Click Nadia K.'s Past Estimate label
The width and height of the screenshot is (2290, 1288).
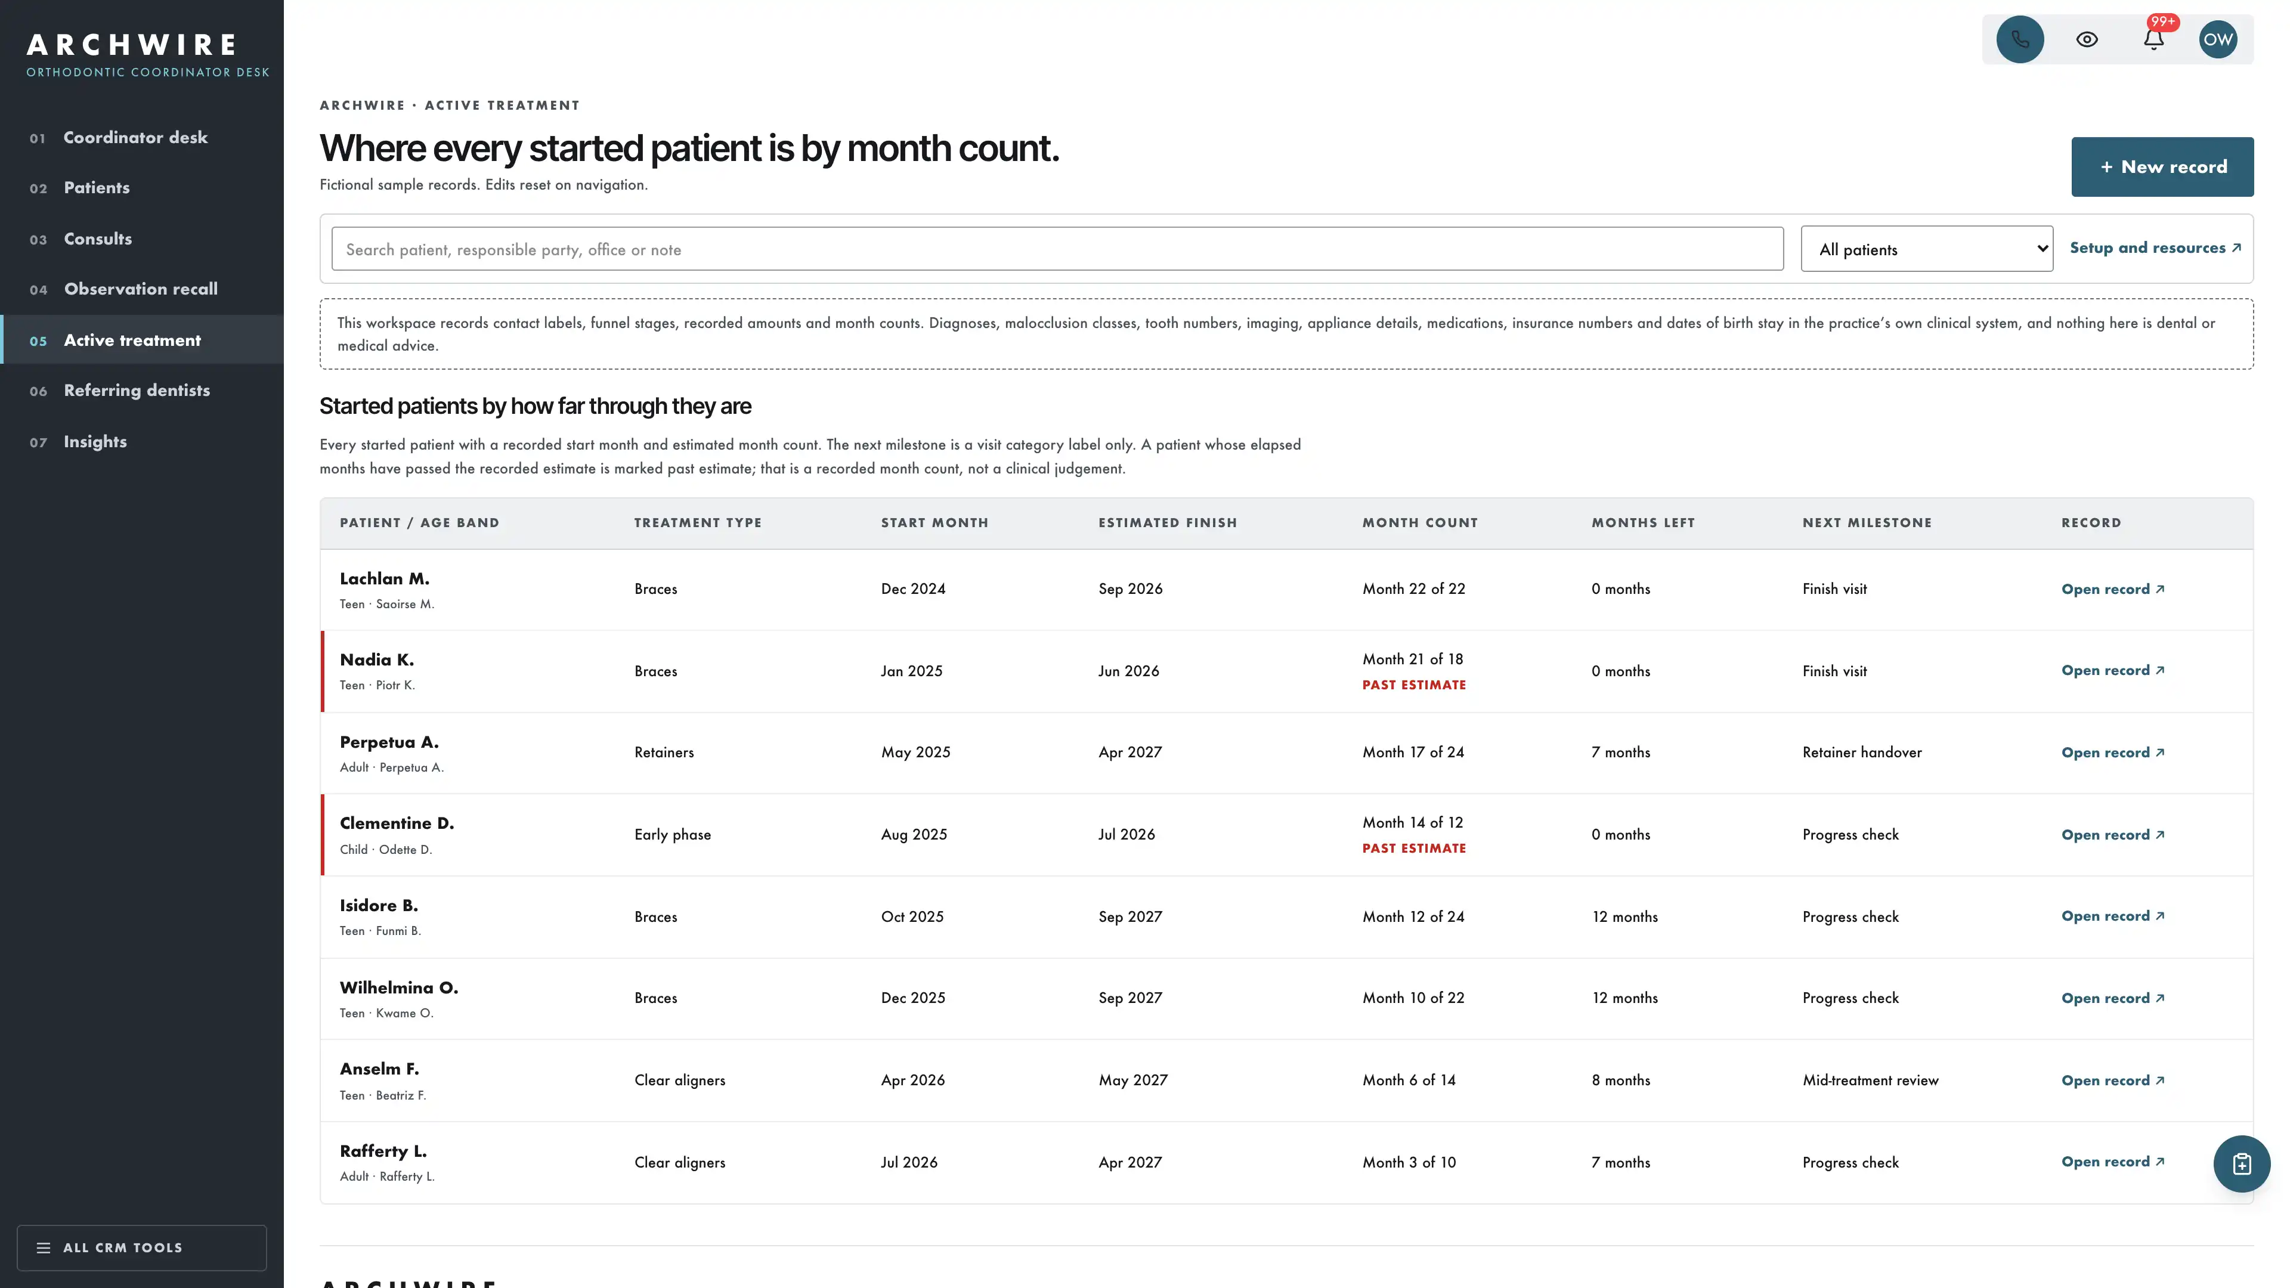(1413, 685)
